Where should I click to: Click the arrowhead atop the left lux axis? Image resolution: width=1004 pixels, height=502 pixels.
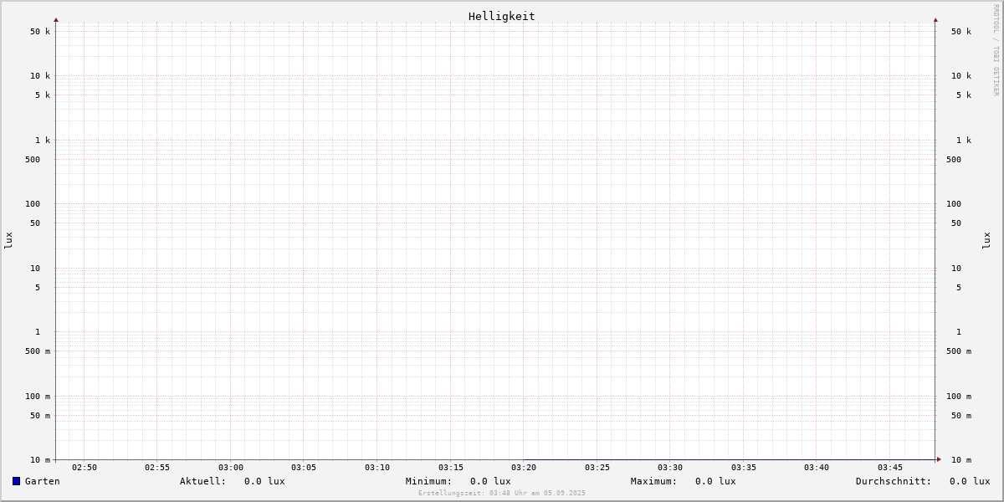56,19
